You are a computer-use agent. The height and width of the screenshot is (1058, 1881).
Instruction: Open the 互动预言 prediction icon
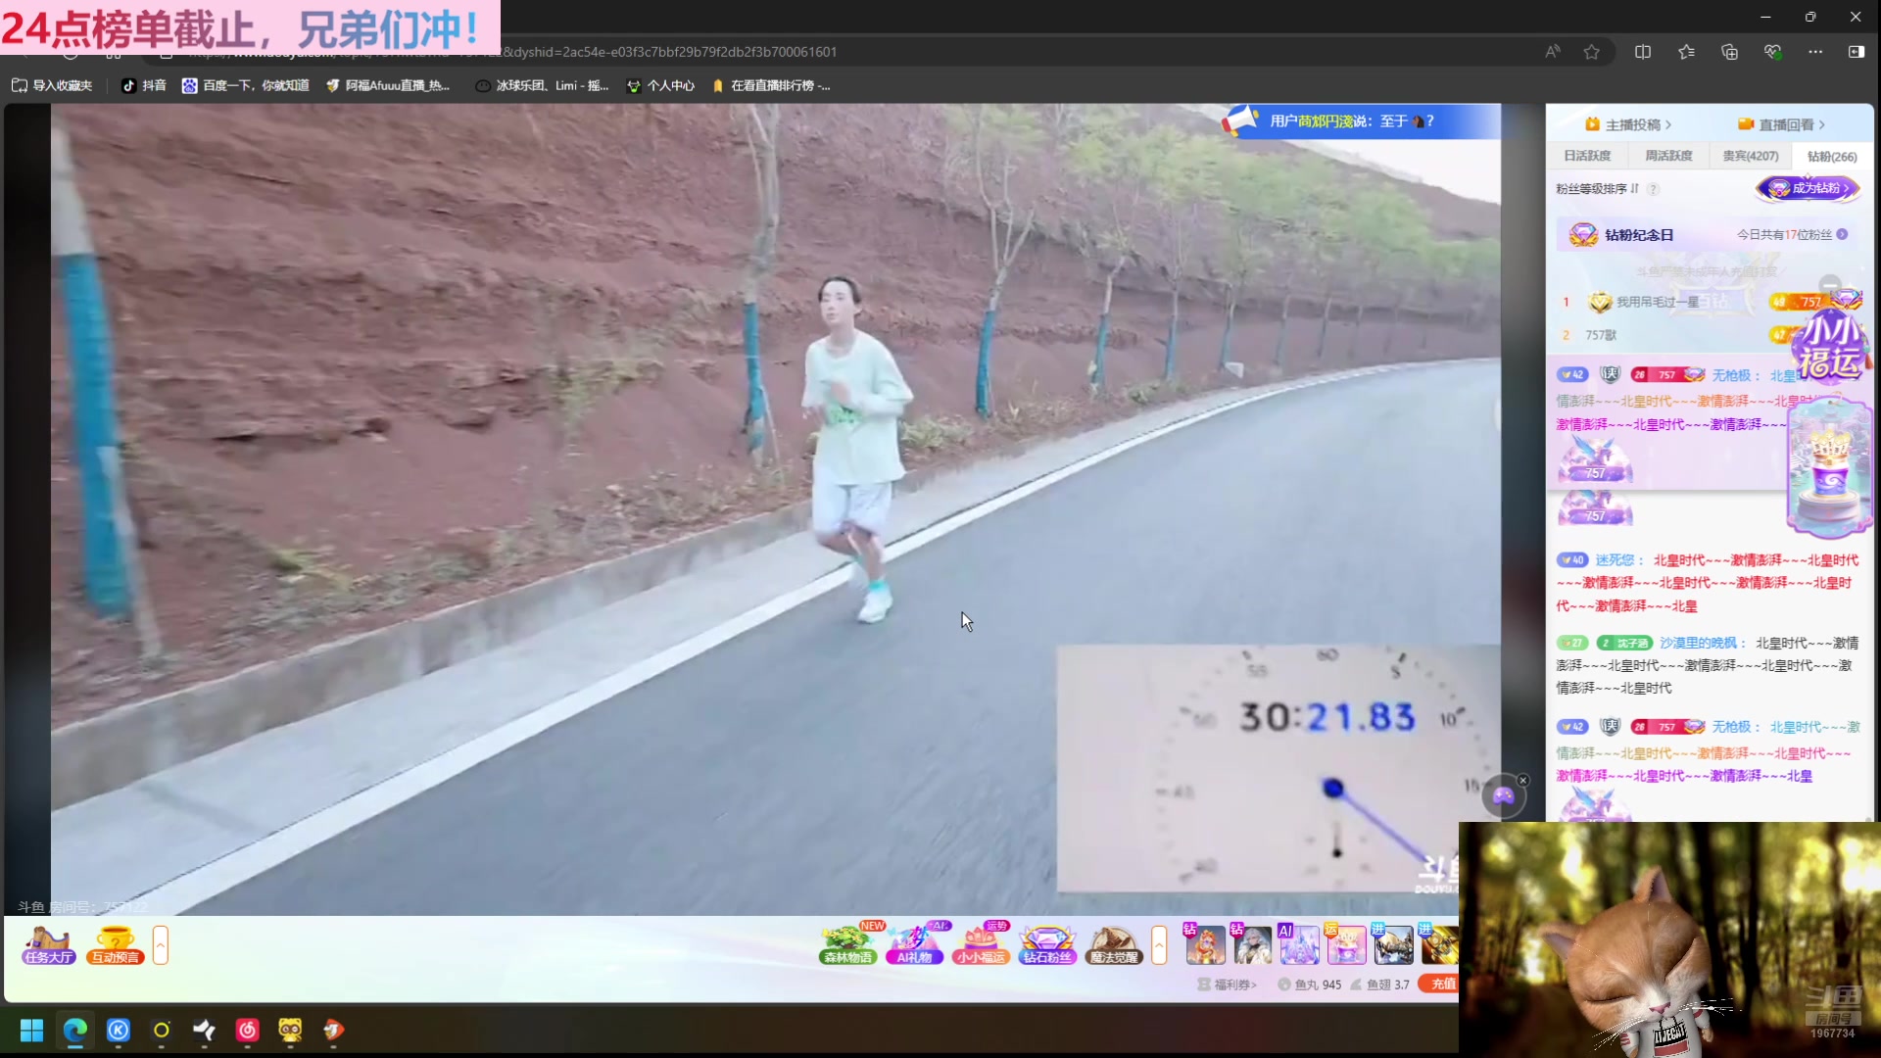coord(116,945)
